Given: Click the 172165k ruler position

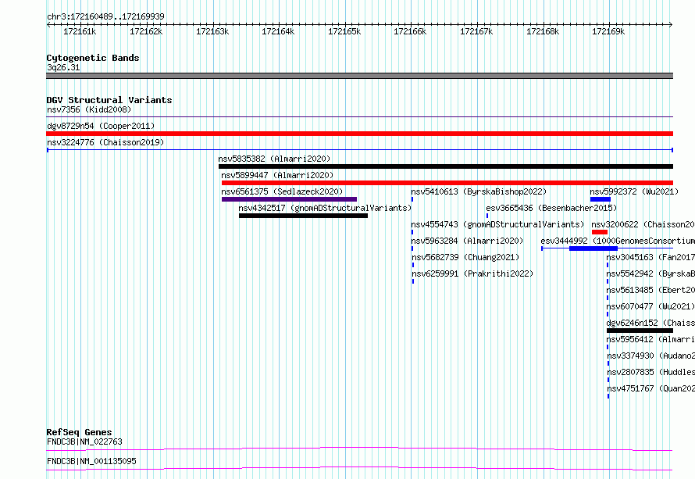Looking at the screenshot, I should [344, 31].
